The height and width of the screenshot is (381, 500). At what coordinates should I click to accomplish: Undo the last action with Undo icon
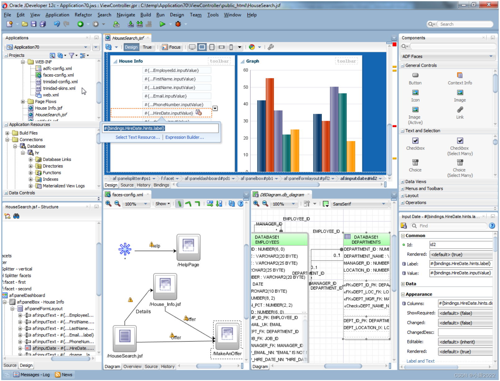[57, 24]
